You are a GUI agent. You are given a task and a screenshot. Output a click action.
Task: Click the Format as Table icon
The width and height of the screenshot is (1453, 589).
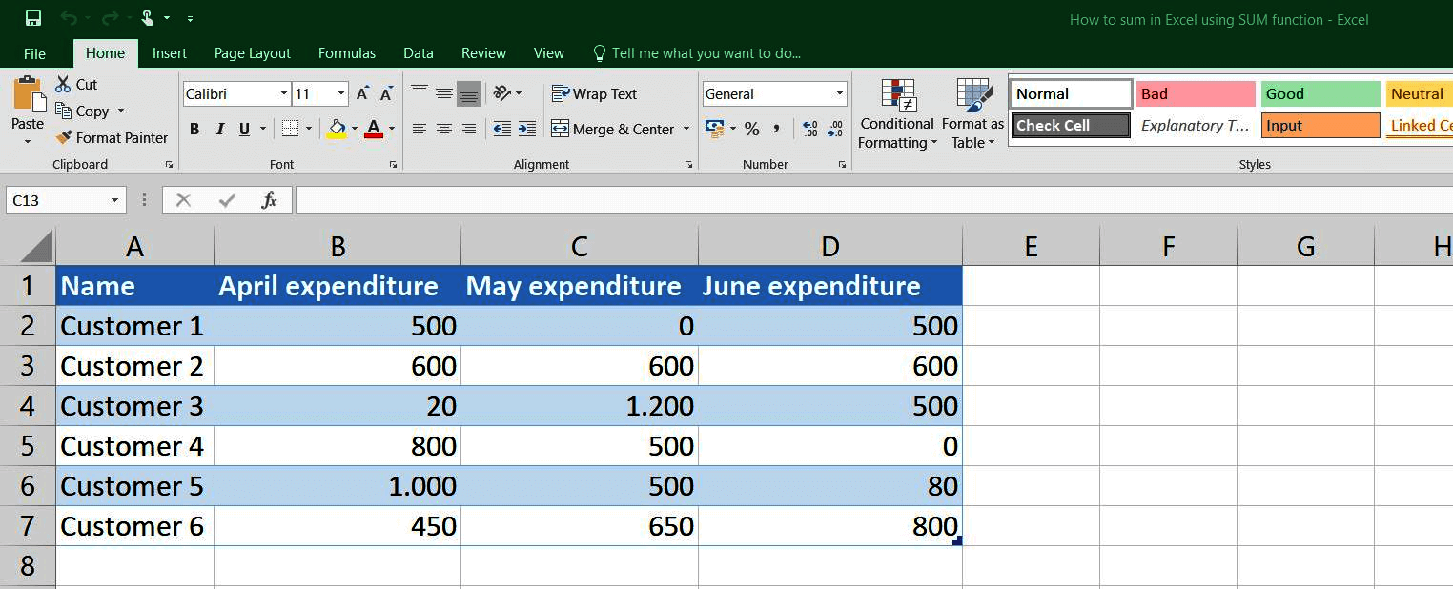971,105
